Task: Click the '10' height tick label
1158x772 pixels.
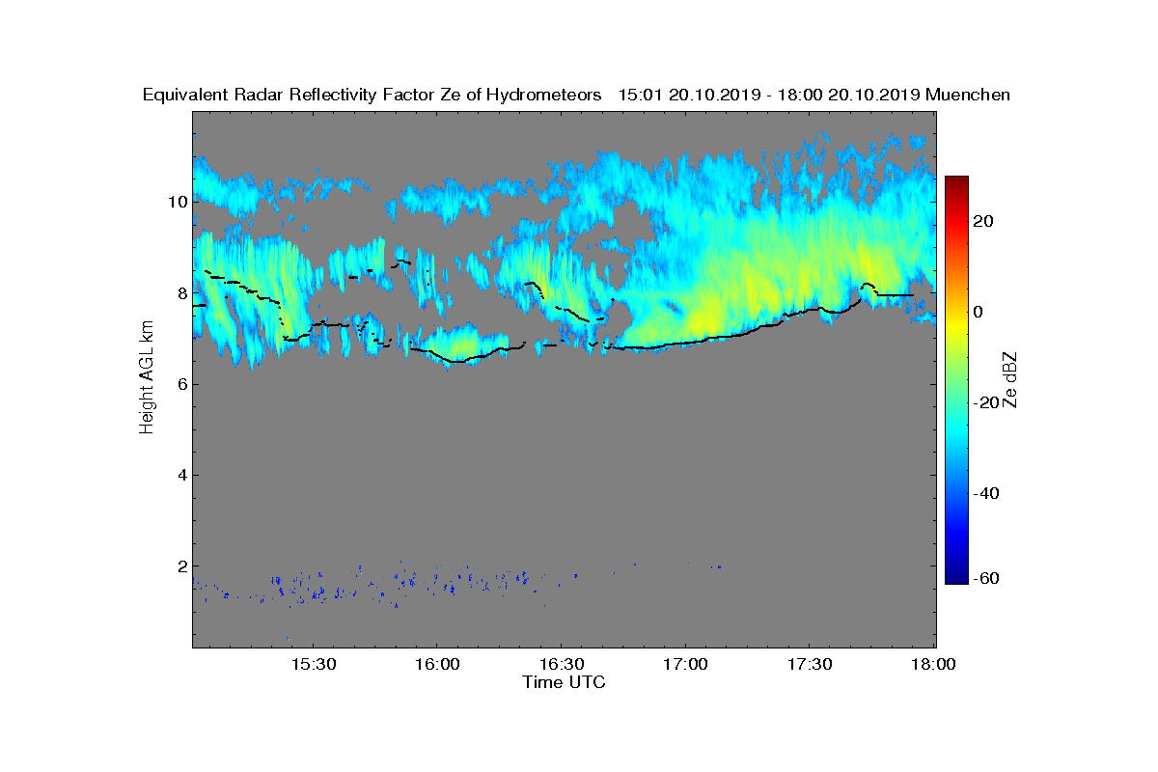Action: [177, 202]
